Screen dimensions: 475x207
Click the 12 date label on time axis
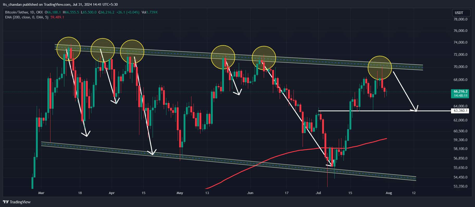coord(414,193)
